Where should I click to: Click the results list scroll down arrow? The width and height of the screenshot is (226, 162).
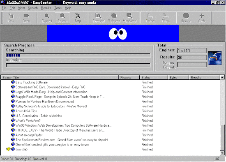(x=222, y=153)
